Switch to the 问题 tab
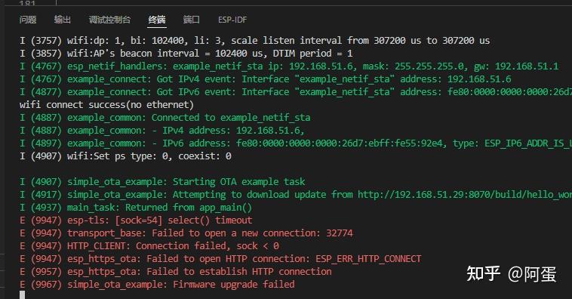Screen dimensions: 572x299 point(28,20)
